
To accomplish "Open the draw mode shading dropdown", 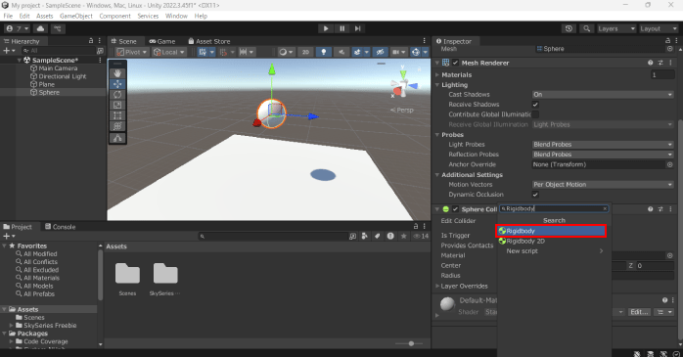I will (286, 52).
